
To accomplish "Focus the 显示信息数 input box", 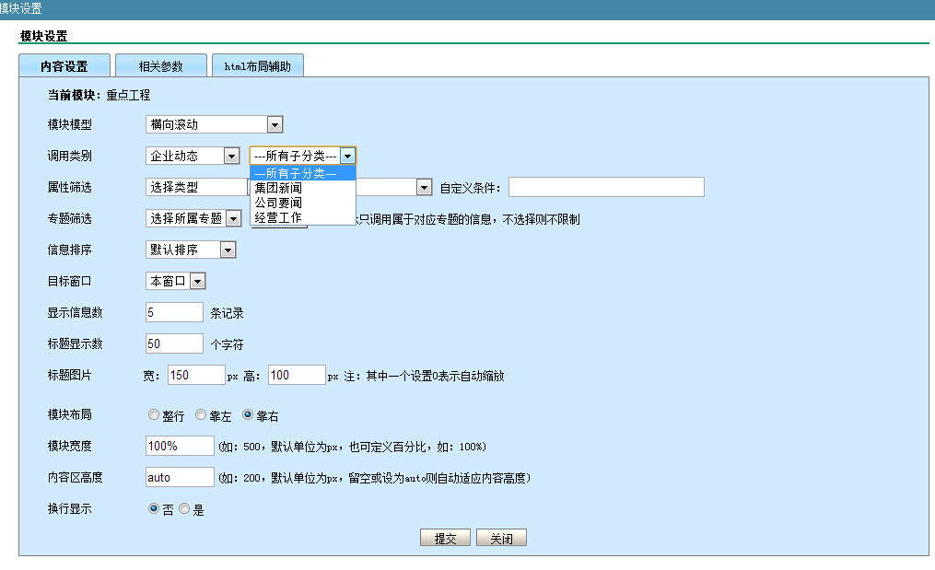I will [174, 312].
